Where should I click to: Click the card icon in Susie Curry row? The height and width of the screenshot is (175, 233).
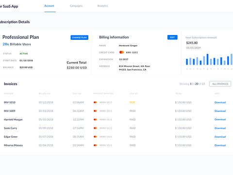click(x=95, y=128)
